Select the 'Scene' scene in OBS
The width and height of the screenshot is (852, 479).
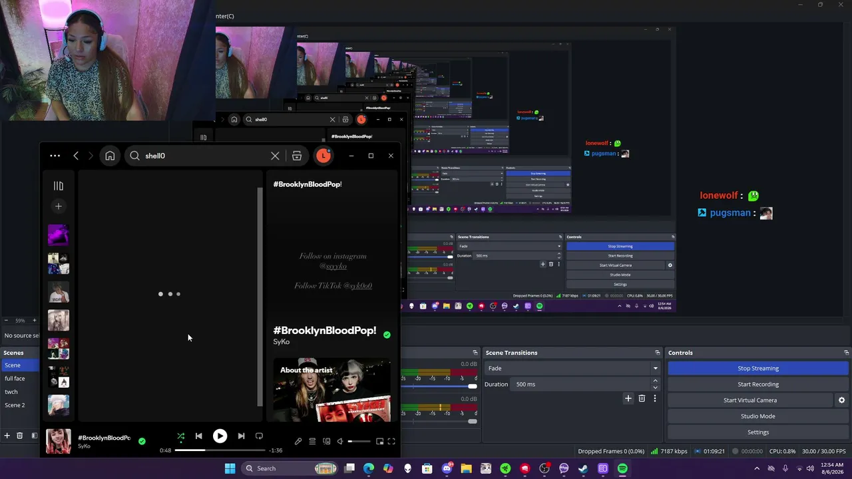[x=20, y=365]
